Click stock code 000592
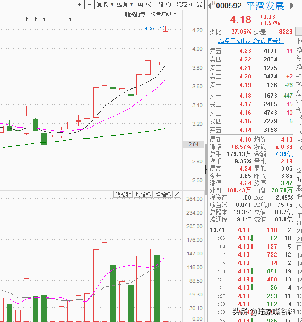 (229, 6)
